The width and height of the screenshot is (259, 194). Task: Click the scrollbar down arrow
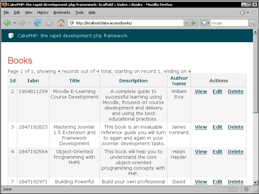256,182
